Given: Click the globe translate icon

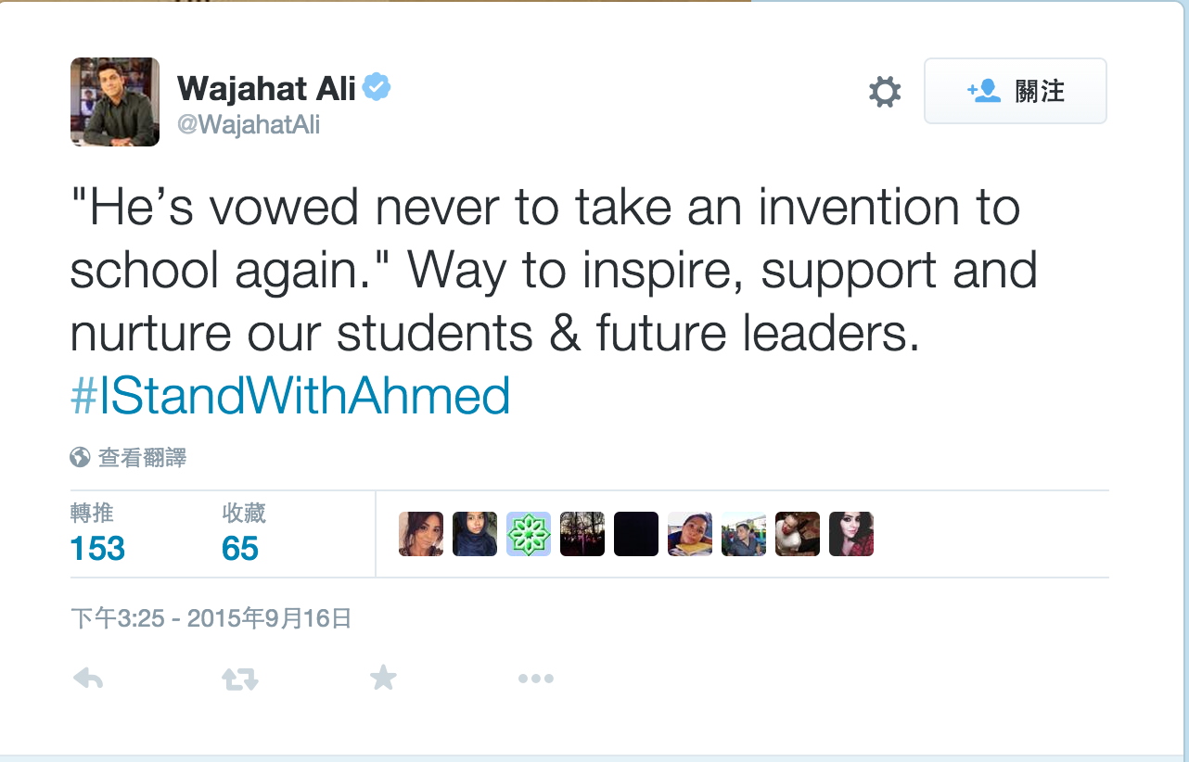Looking at the screenshot, I should pyautogui.click(x=81, y=457).
